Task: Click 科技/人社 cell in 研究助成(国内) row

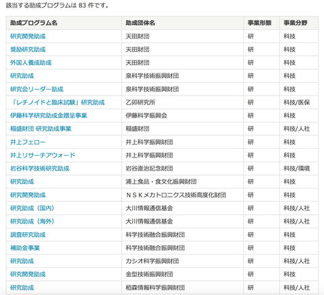Action: pyautogui.click(x=299, y=208)
